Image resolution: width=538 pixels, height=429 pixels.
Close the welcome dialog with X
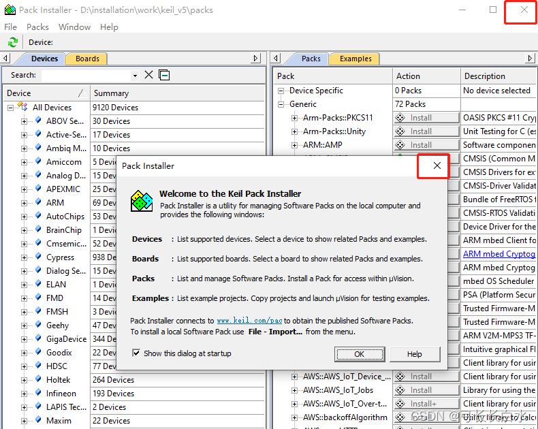coord(437,165)
